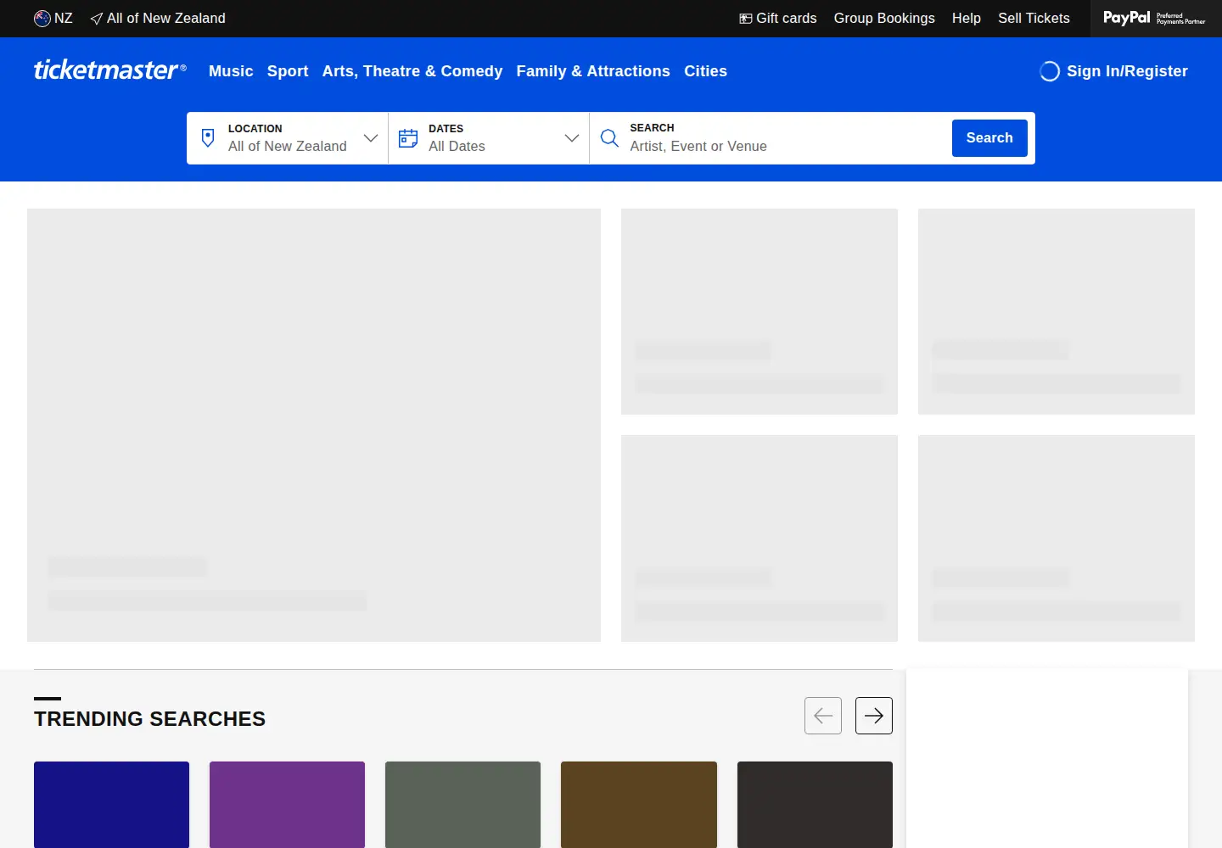Open the brown trending search card
The width and height of the screenshot is (1222, 848).
point(639,805)
